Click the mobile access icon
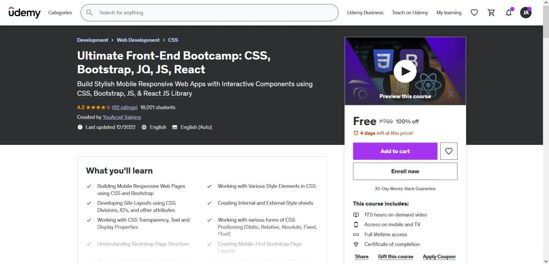 (x=356, y=224)
